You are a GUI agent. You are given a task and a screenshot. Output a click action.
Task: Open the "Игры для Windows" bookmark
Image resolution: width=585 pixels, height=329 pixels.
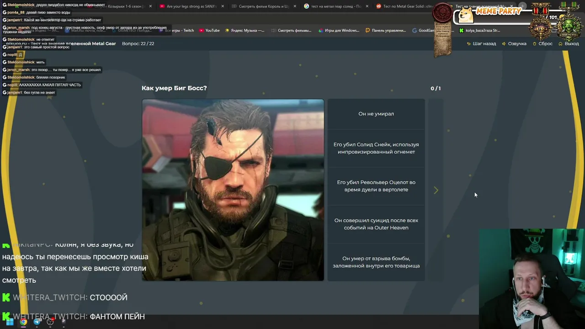339,31
